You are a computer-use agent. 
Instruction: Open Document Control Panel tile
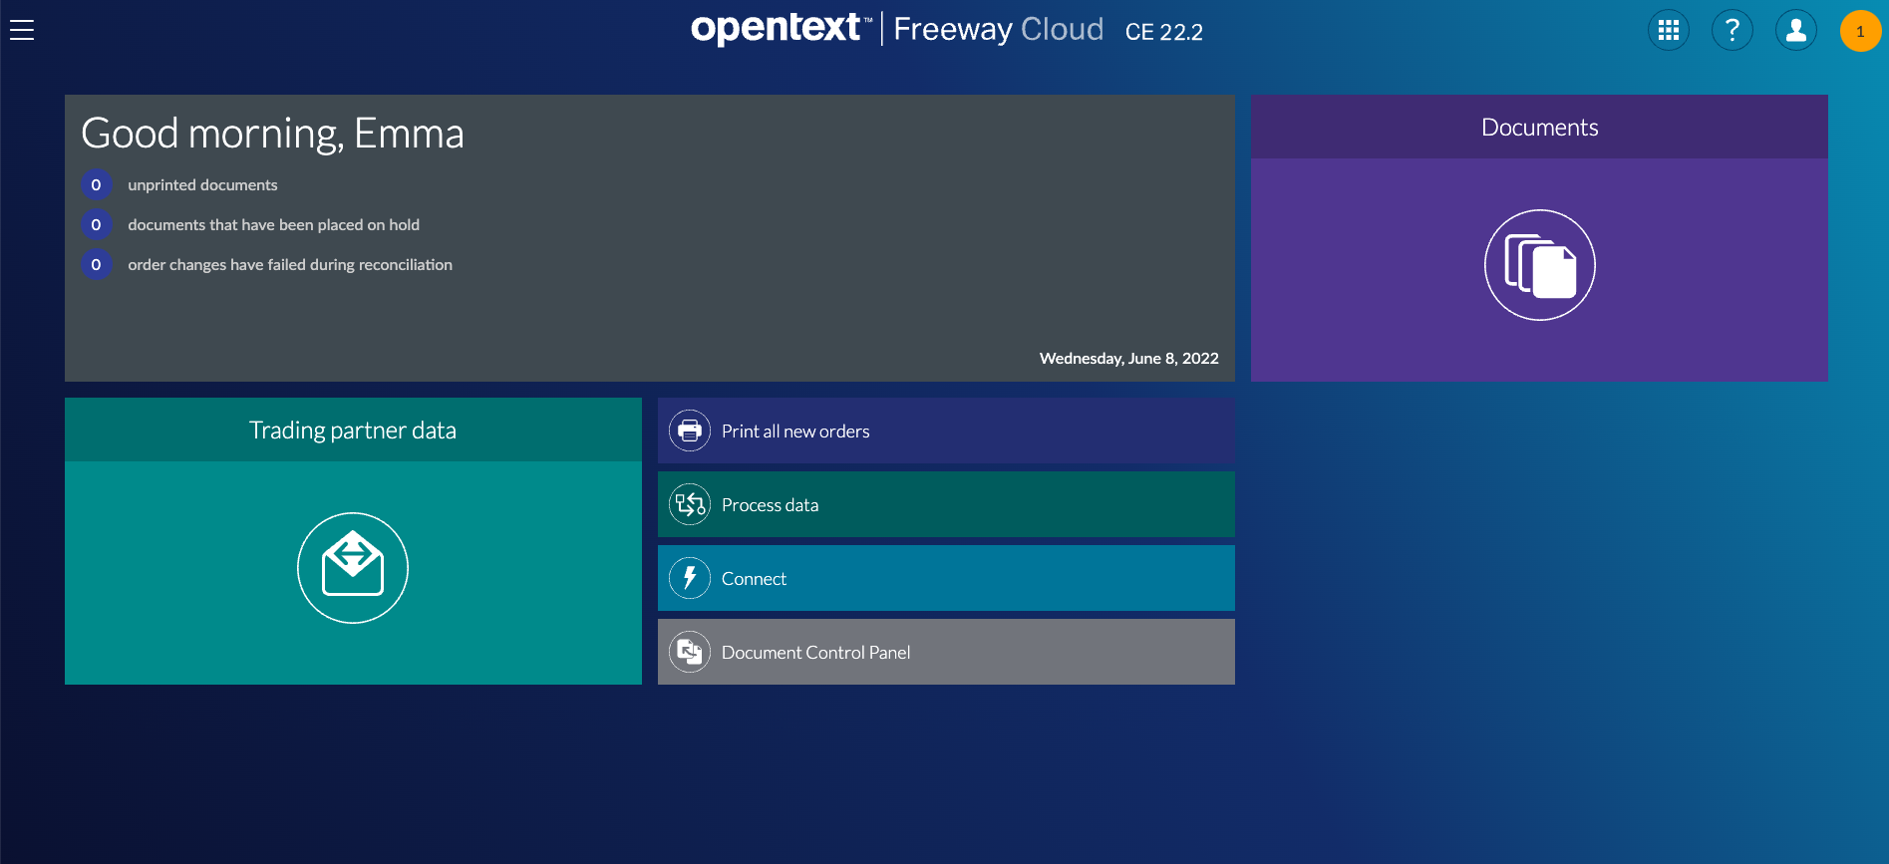(946, 652)
